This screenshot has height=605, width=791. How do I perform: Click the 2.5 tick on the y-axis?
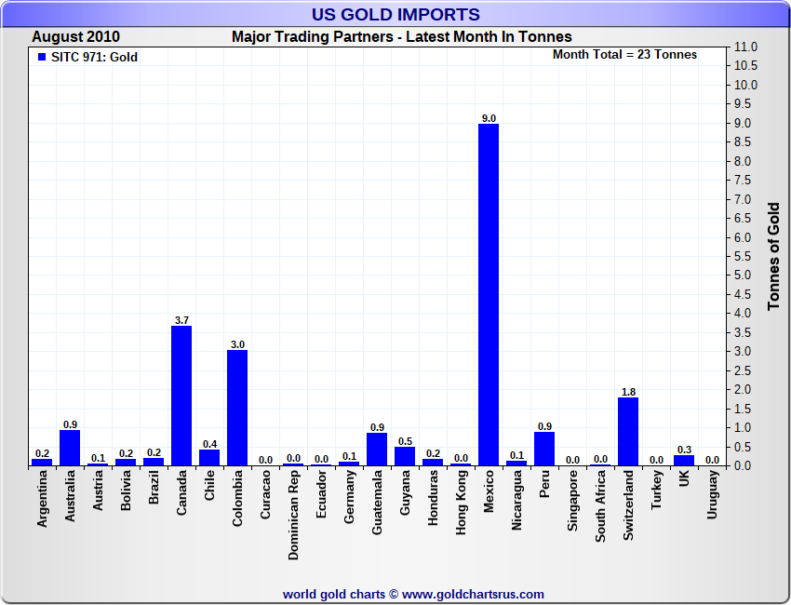click(x=744, y=370)
